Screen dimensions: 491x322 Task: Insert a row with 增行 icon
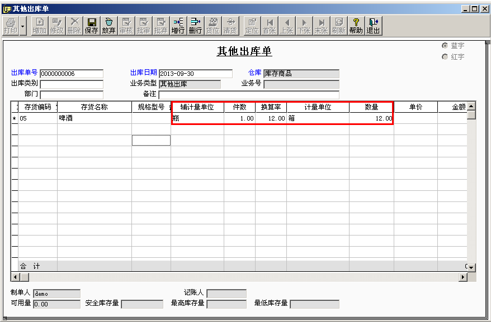coord(178,26)
